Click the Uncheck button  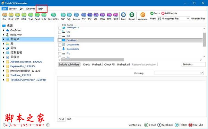[97, 64]
